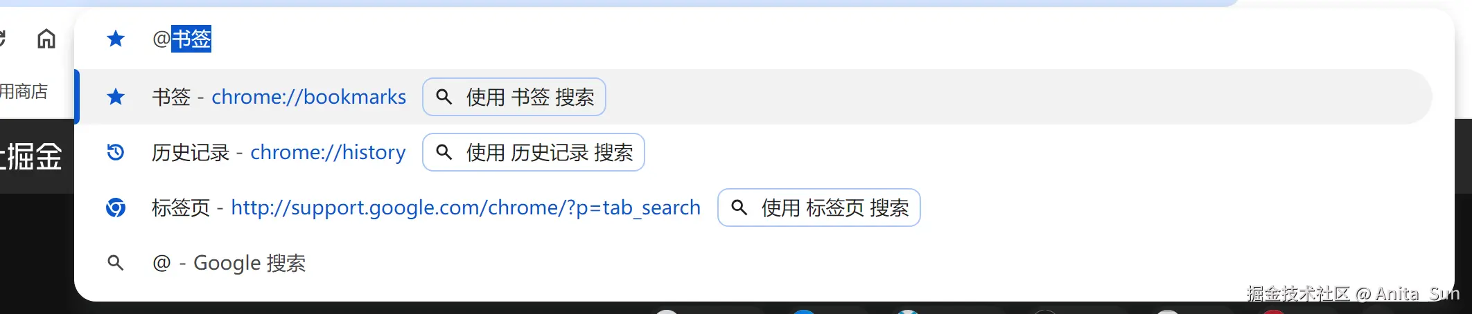Click the 使用 历史记录 搜索 button
Viewport: 1472px width, 314px height.
click(x=534, y=152)
